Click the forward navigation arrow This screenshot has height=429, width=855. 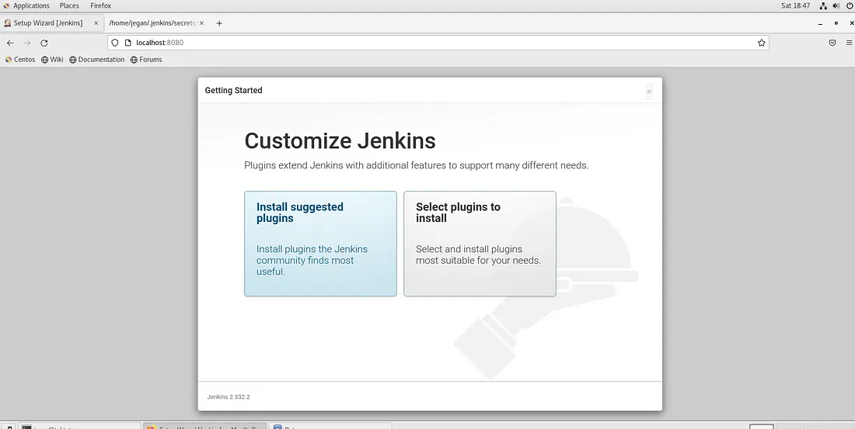(27, 43)
